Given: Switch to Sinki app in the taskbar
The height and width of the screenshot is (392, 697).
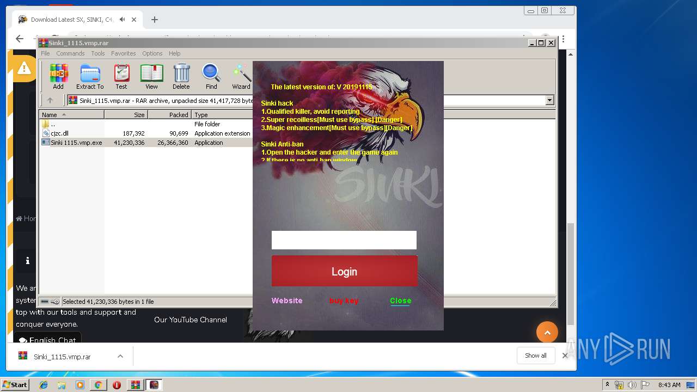Looking at the screenshot, I should 154,385.
